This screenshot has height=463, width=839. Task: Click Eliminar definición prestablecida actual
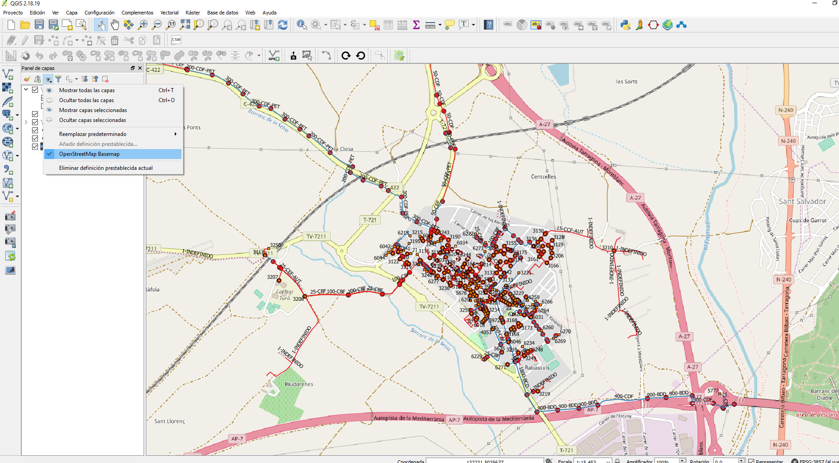point(106,168)
